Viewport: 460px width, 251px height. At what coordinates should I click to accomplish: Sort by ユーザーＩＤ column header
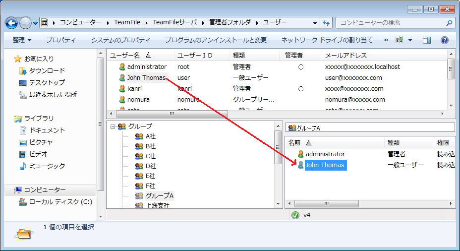195,56
